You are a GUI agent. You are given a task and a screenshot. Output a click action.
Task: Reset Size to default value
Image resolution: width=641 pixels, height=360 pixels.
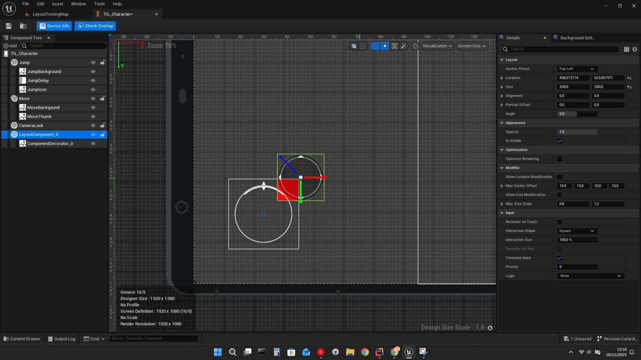coord(629,87)
